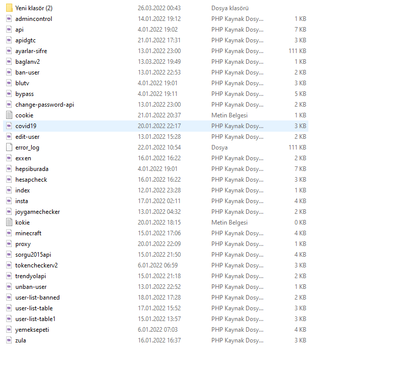412x369 pixels.
Task: Click 'Metin Belgesi' type in kokie row
Action: [229, 223]
